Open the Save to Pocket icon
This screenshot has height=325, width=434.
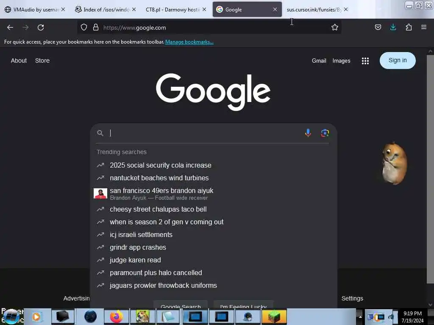coord(378,28)
